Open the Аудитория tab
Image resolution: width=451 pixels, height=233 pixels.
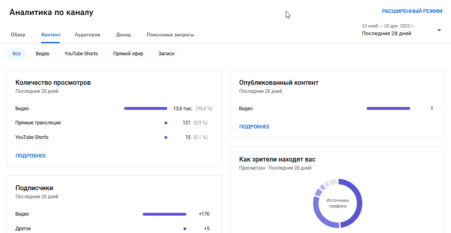[x=87, y=35]
